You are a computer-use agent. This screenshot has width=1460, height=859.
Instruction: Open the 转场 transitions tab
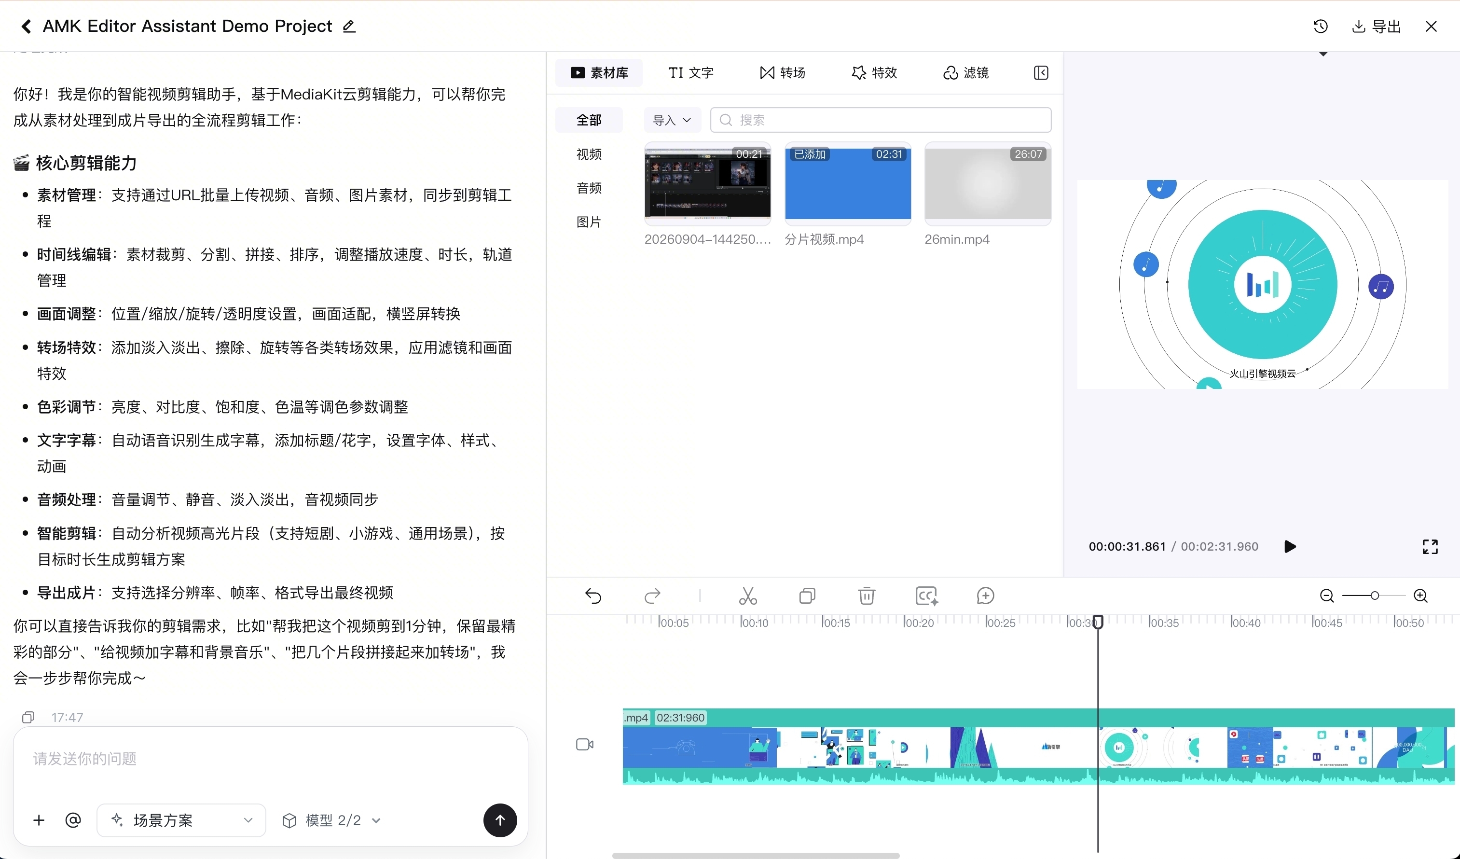click(782, 72)
